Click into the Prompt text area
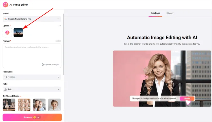212x122 pixels. (x=32, y=56)
